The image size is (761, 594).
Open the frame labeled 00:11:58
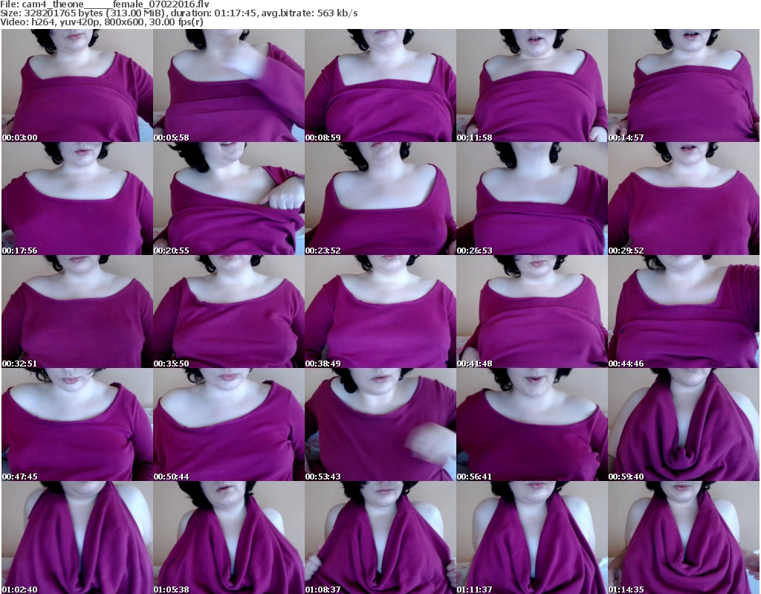[532, 85]
